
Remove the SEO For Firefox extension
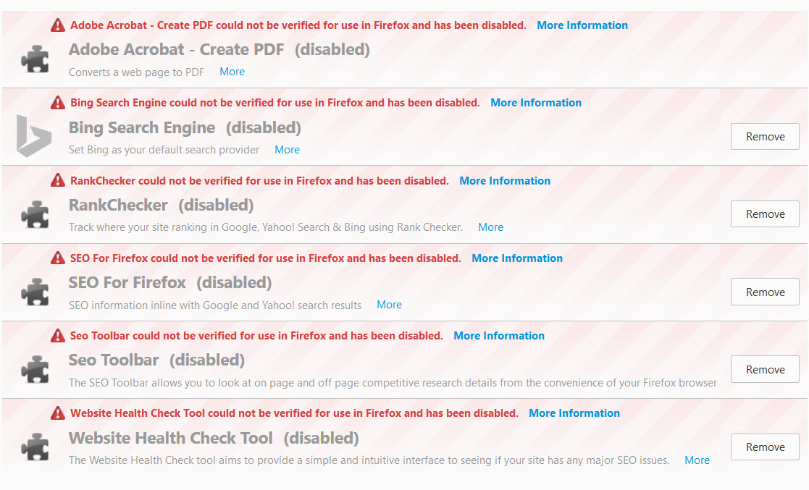[x=765, y=292]
